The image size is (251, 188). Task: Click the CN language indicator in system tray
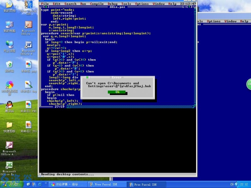pyautogui.click(x=232, y=185)
